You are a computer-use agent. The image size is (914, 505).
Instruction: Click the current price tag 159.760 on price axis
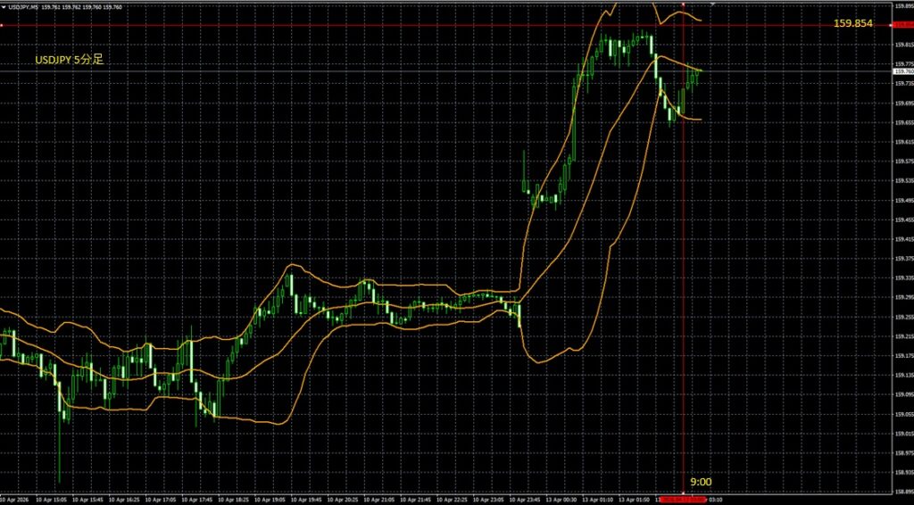(903, 71)
